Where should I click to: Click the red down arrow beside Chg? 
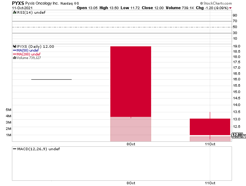click(x=230, y=8)
